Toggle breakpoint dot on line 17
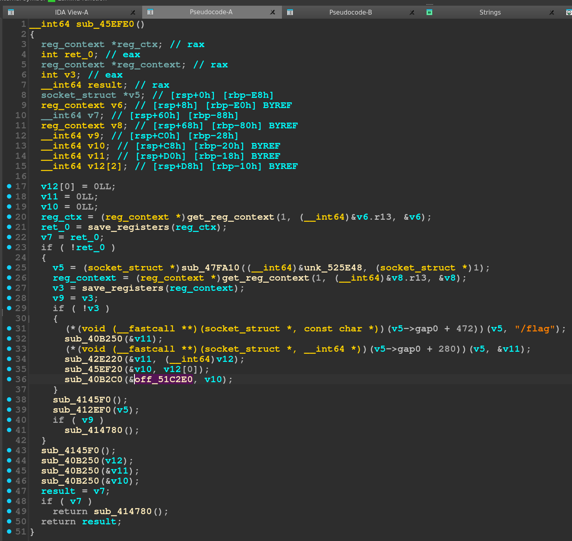 pos(9,186)
